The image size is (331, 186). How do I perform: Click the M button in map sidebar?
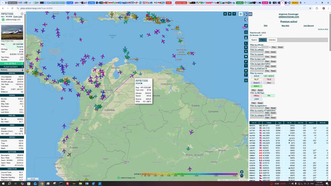246,56
